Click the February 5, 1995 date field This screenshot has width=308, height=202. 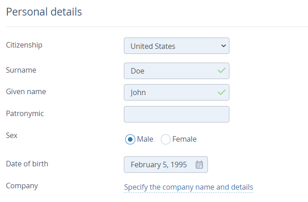pos(166,165)
